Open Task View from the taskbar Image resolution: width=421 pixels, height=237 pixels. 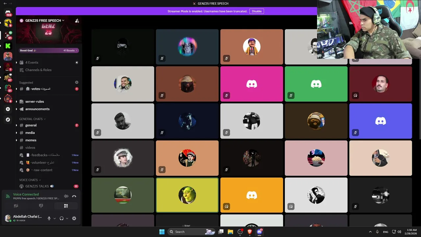point(221,232)
